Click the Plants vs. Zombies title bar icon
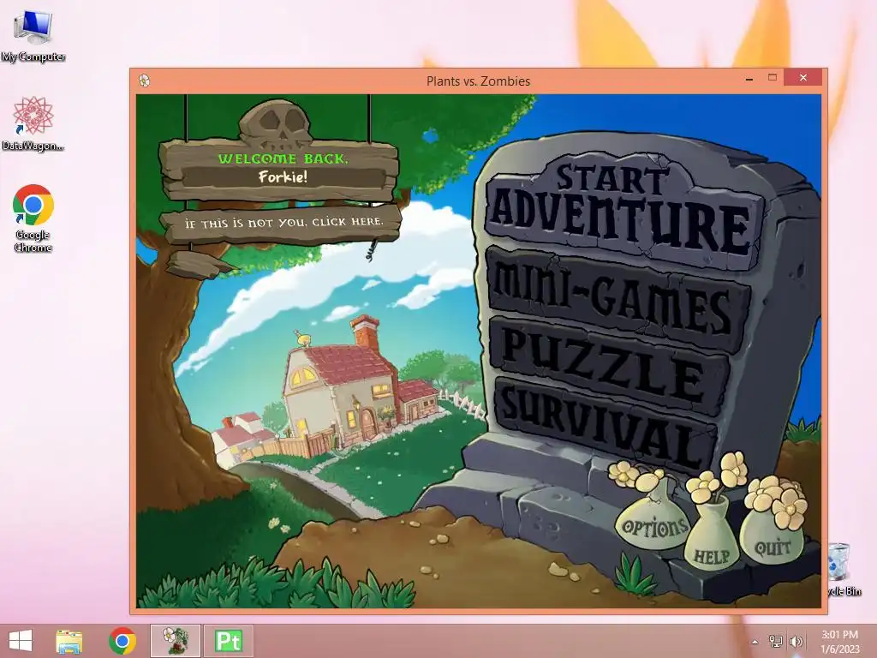Image resolution: width=877 pixels, height=658 pixels. [x=144, y=81]
